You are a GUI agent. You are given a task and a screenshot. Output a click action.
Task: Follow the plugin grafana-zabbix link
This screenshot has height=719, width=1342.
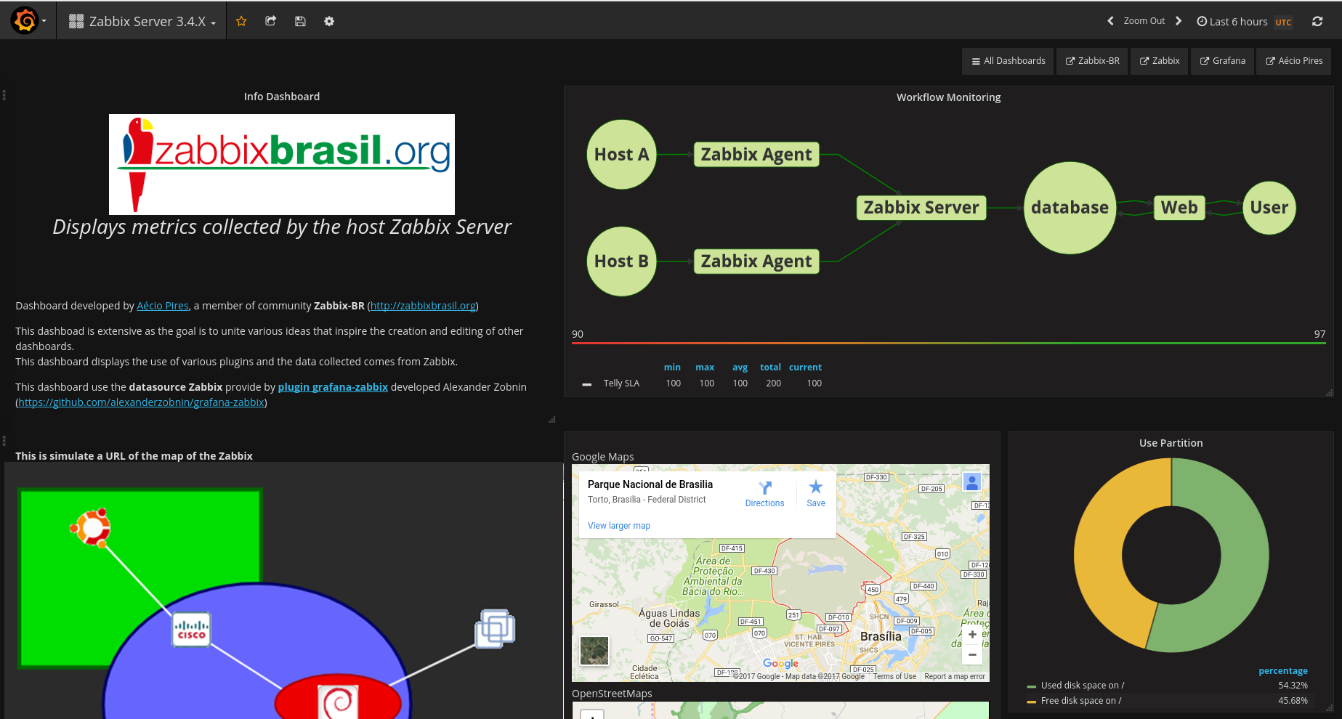(333, 387)
